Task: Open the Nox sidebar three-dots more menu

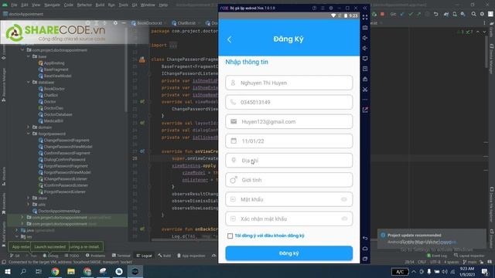Action: click(x=365, y=100)
